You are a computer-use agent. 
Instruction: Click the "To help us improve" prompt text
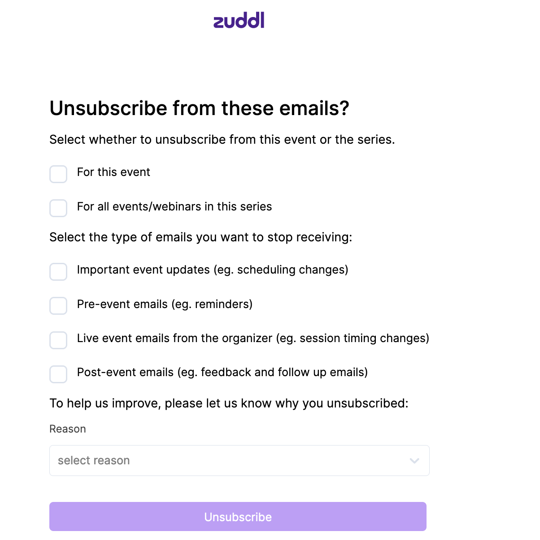click(229, 403)
